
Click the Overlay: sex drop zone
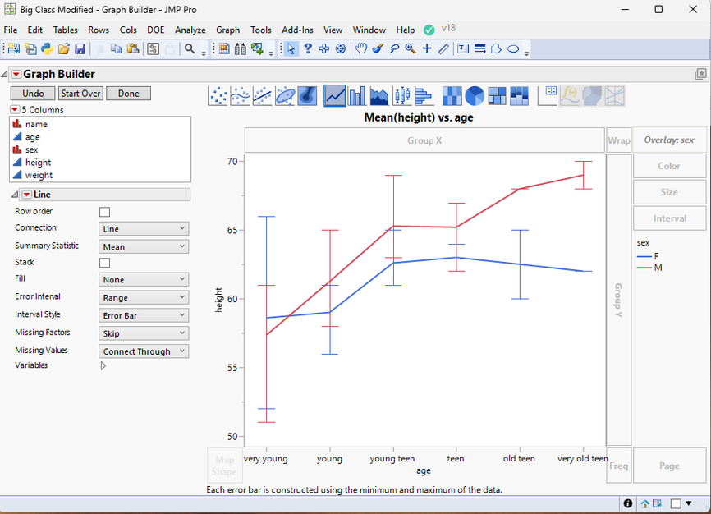(x=669, y=140)
